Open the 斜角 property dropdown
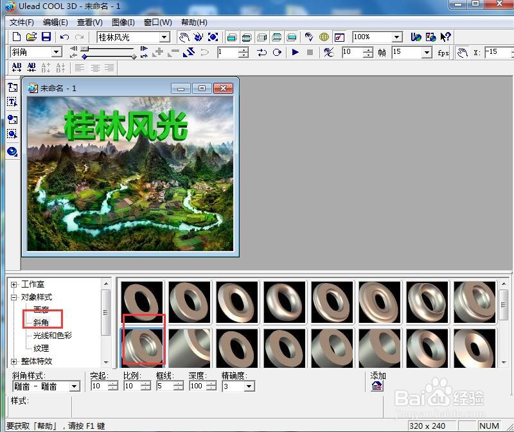Screen dimensions: 514x432 (x=57, y=52)
